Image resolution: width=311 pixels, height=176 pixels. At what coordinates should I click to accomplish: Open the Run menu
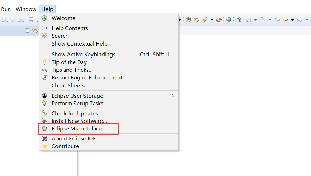click(x=6, y=9)
